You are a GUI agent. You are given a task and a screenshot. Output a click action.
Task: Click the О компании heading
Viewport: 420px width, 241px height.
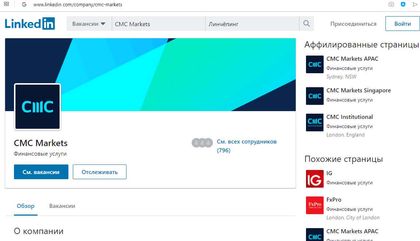point(39,231)
